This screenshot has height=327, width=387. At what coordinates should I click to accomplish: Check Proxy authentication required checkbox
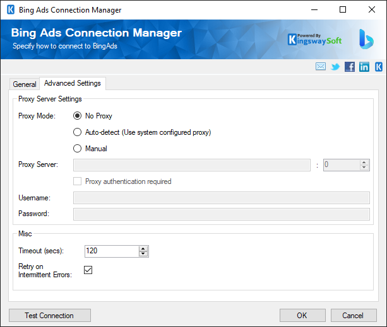coord(77,181)
